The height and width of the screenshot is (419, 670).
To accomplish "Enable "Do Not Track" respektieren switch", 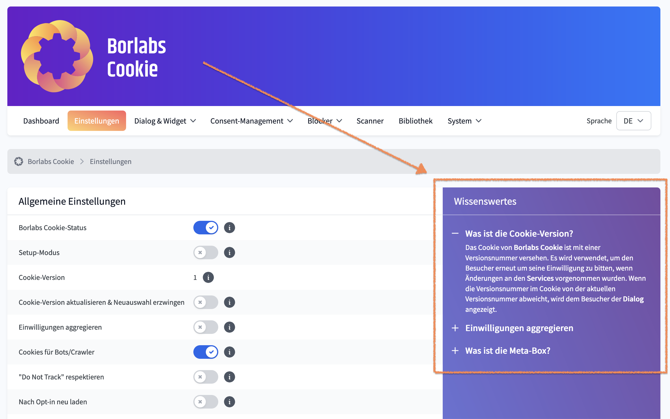I will (x=206, y=377).
